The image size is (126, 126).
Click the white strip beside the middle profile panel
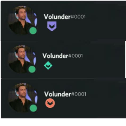pos(125,59)
